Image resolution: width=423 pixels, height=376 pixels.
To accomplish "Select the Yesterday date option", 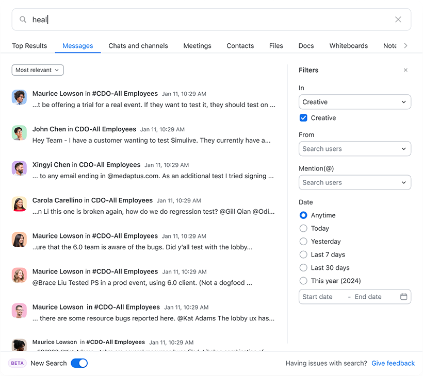I will coord(303,242).
